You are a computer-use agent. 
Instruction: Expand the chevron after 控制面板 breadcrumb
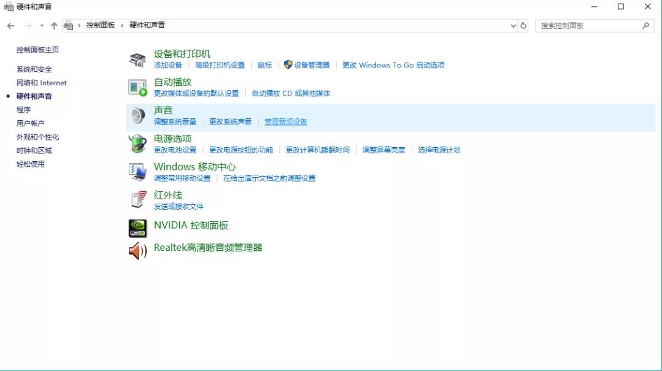point(122,25)
